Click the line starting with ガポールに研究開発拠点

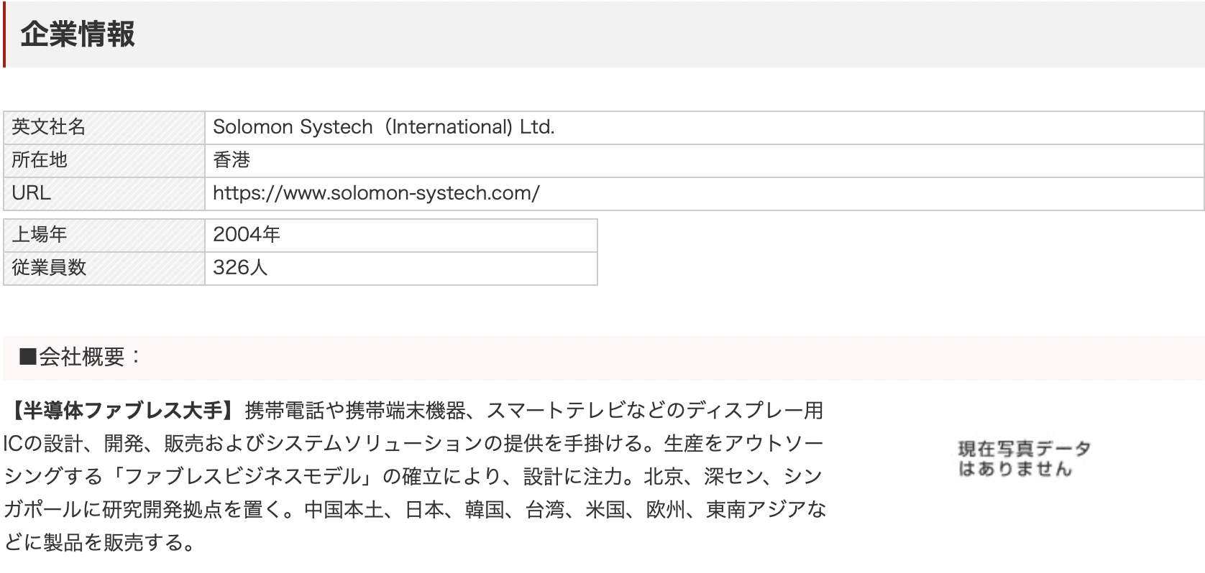(415, 510)
